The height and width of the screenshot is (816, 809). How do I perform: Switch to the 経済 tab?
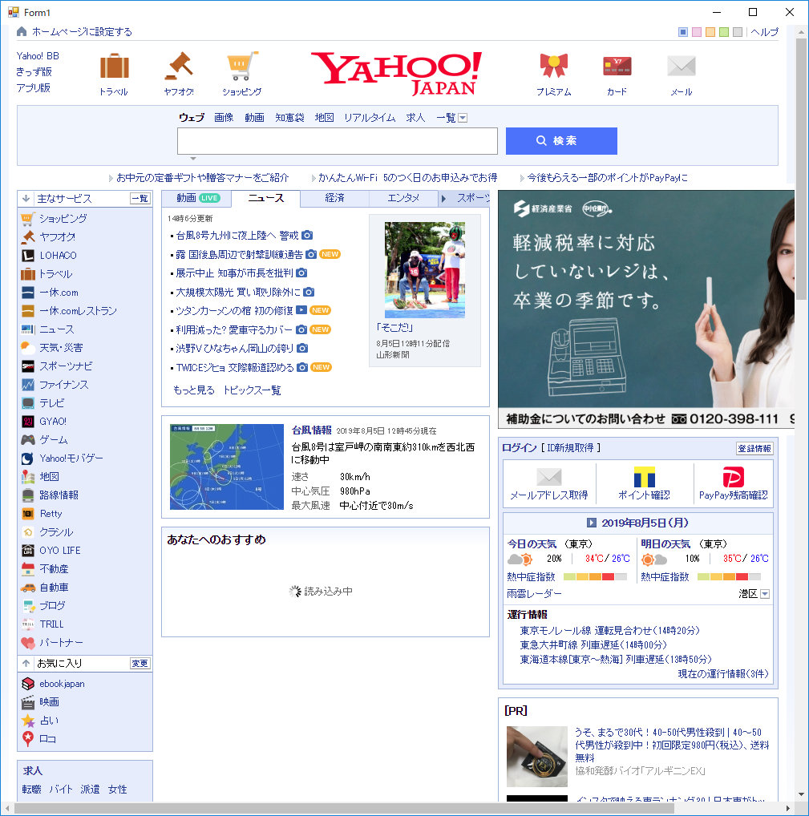tap(334, 198)
